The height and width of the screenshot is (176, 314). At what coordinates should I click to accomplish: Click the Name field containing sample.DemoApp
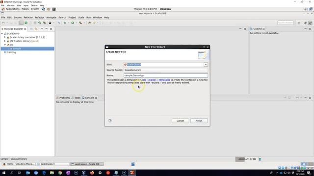click(x=166, y=75)
